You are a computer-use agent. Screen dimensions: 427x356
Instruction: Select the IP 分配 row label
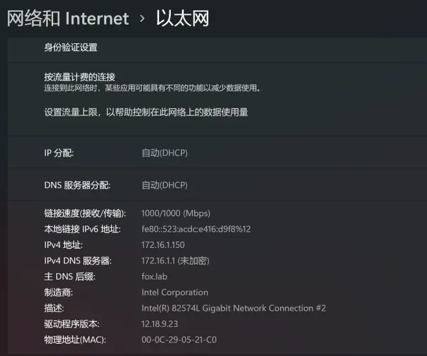coord(59,153)
